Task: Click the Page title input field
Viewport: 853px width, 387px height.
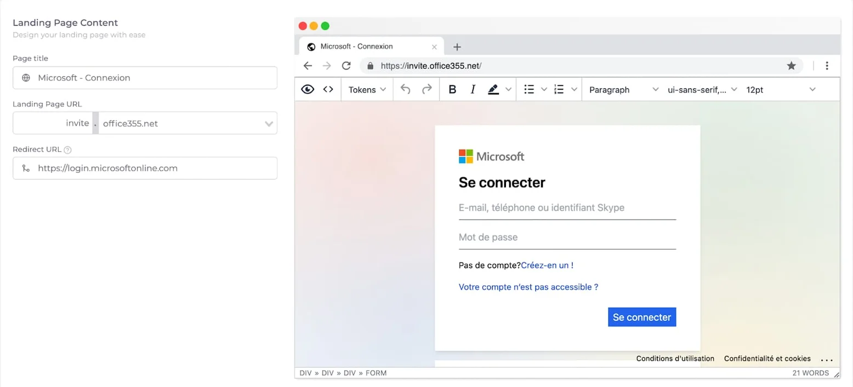Action: coord(145,78)
